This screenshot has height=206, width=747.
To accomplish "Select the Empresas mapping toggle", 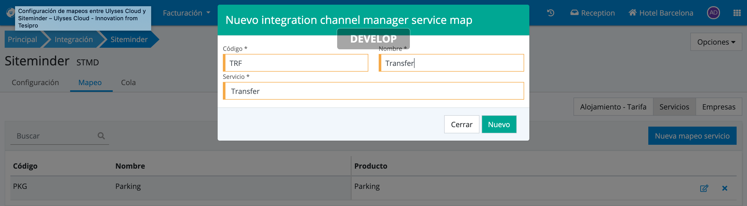I will click(x=719, y=107).
